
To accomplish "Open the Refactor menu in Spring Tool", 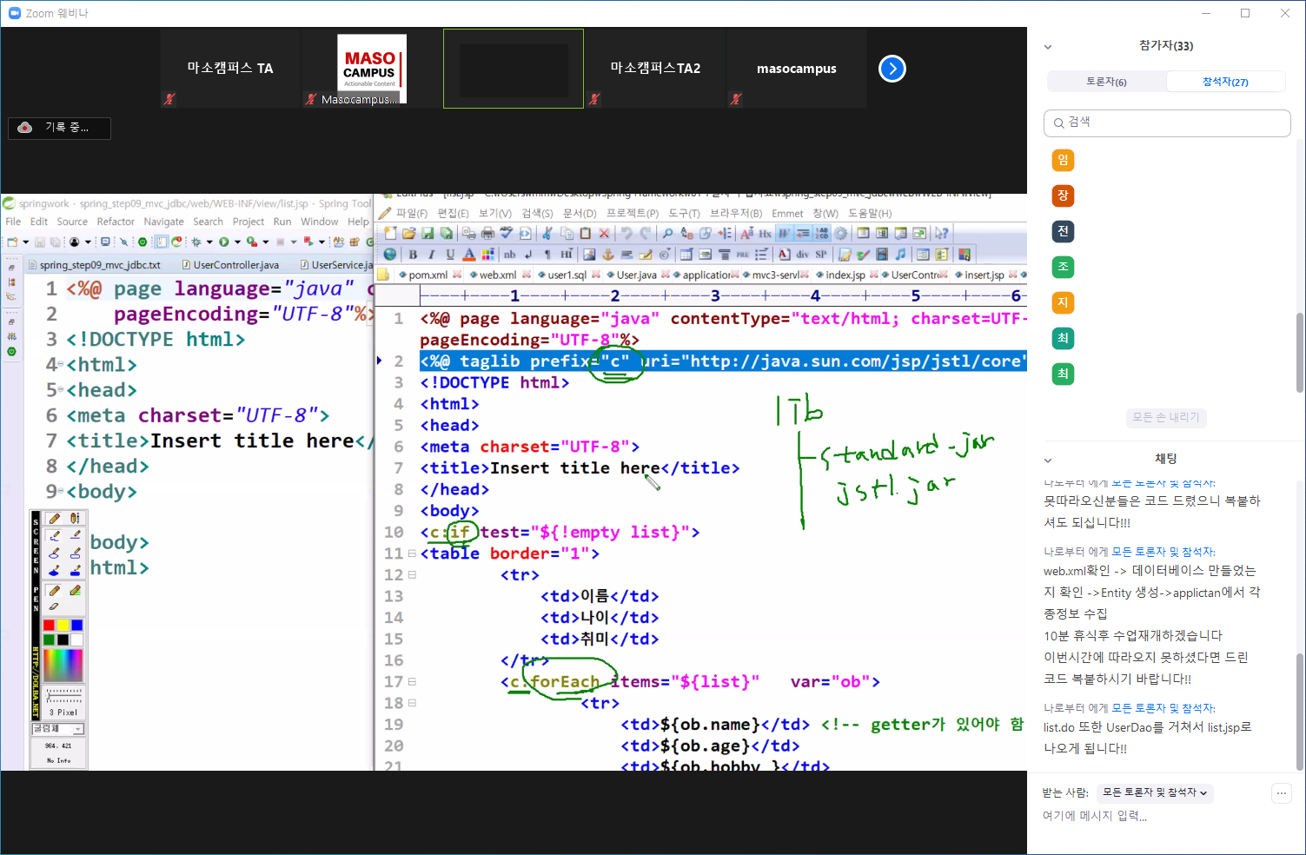I will [x=116, y=222].
